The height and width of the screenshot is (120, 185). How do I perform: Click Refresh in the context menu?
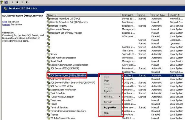[x=108, y=102]
